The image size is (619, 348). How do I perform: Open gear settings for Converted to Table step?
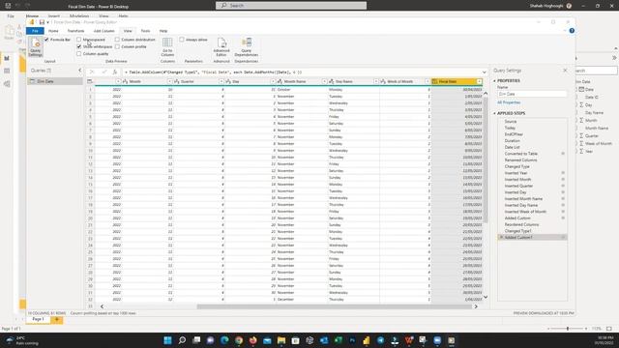[563, 154]
